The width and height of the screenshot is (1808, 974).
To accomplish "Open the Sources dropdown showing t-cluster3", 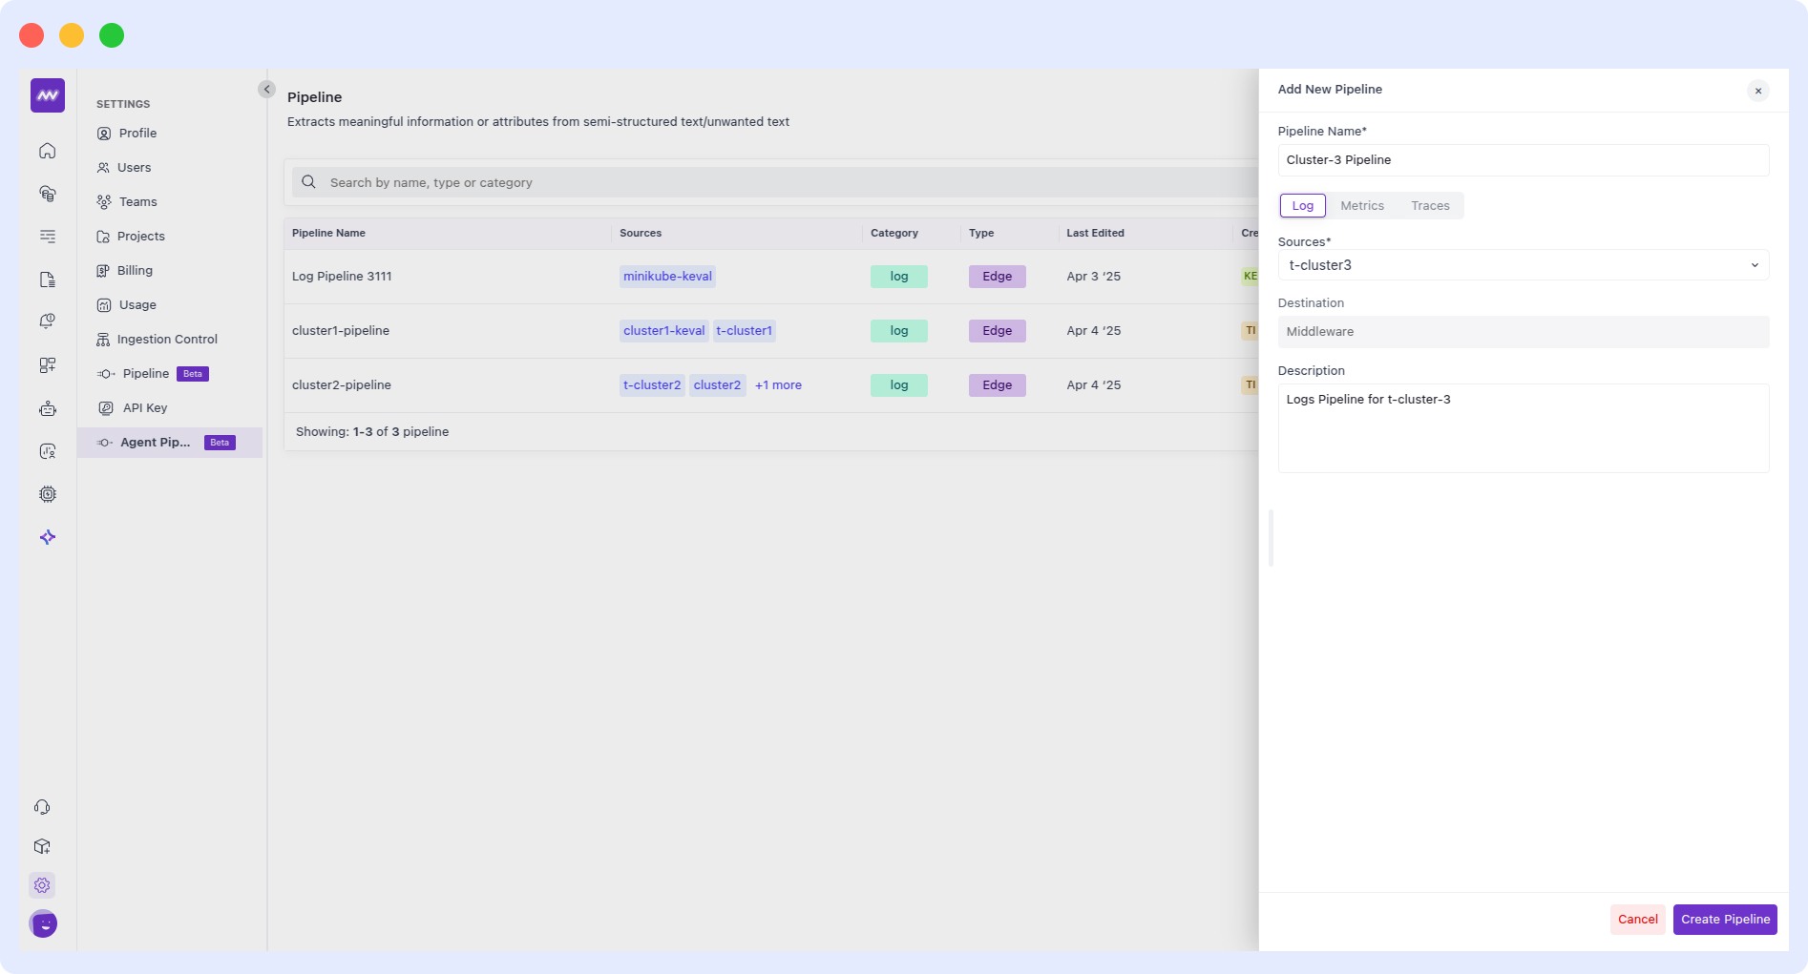I will click(x=1523, y=265).
